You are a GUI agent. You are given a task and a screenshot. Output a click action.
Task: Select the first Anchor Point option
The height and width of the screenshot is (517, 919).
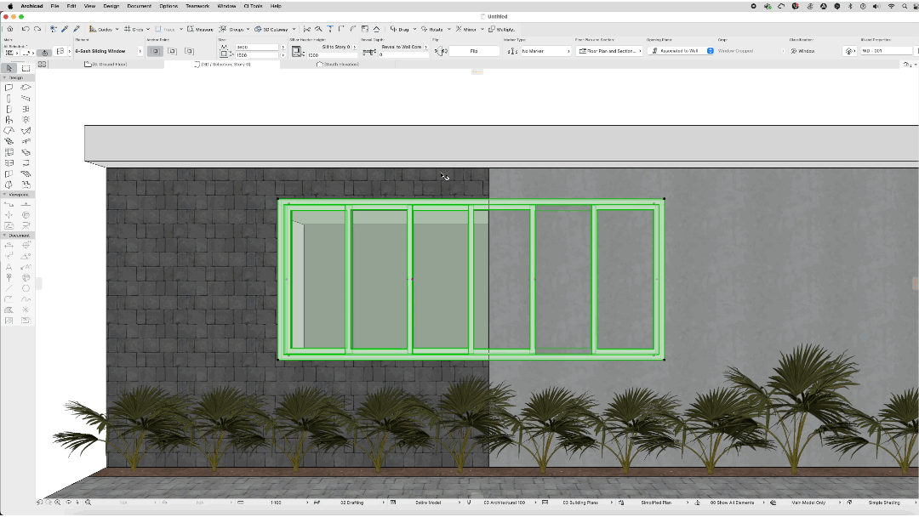pyautogui.click(x=156, y=52)
